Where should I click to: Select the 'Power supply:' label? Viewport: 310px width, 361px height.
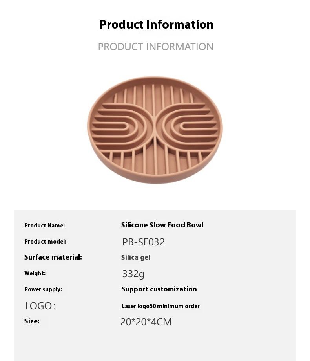coord(43,289)
